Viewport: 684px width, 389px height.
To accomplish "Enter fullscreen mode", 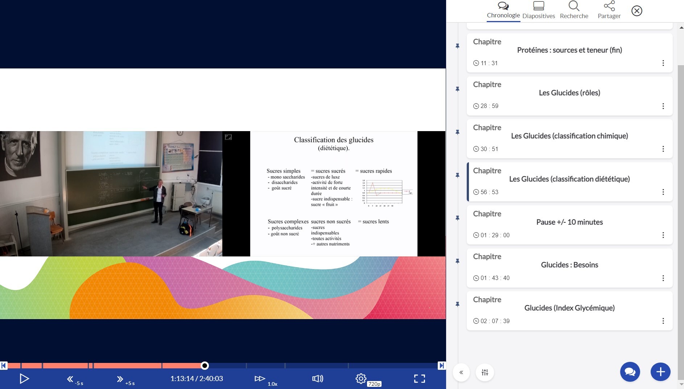I will pyautogui.click(x=419, y=378).
